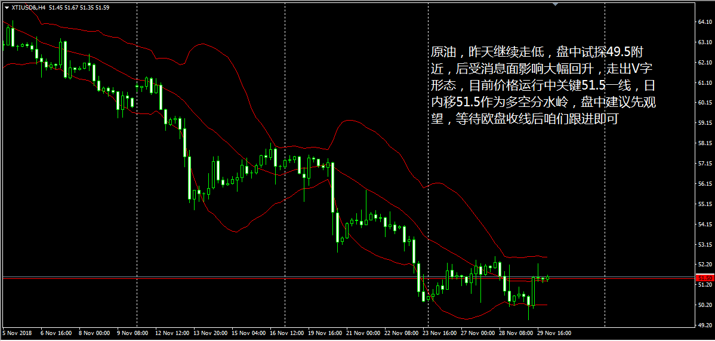Select the red horizontal line at 51.50
Screen dimensions: 715x341
[347, 278]
